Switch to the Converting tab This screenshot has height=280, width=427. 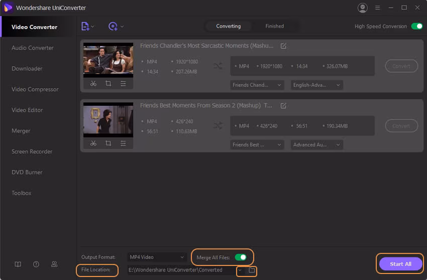228,26
